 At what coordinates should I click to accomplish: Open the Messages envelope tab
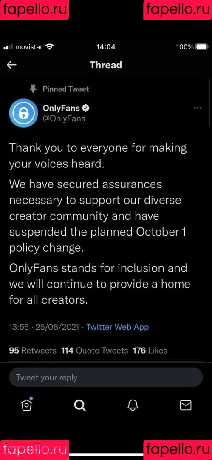pyautogui.click(x=185, y=405)
